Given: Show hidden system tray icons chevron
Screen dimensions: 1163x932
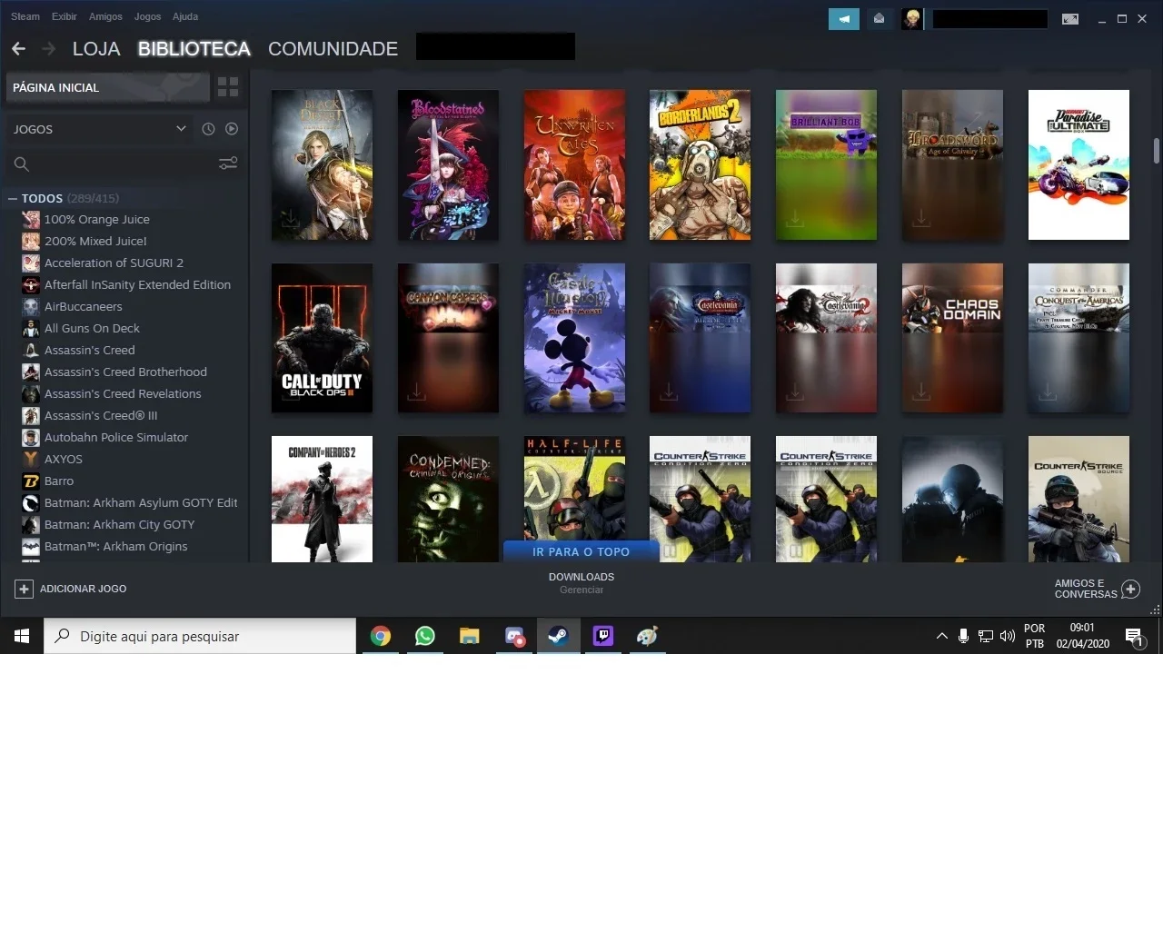Looking at the screenshot, I should pos(941,636).
